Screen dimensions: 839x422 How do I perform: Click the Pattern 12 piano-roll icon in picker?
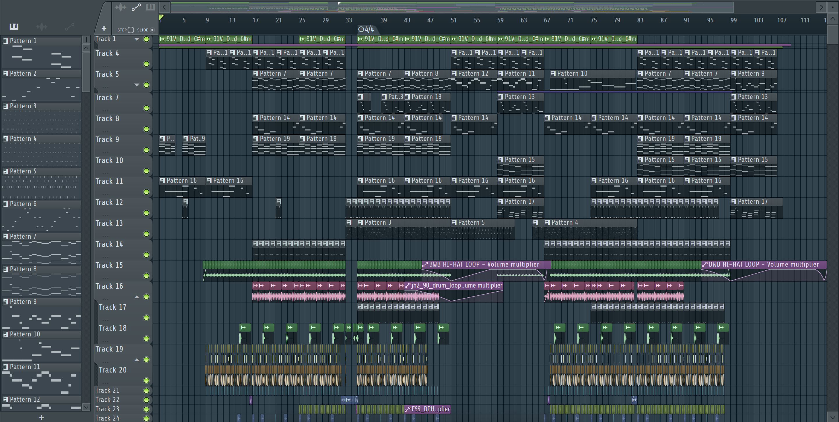[6, 399]
